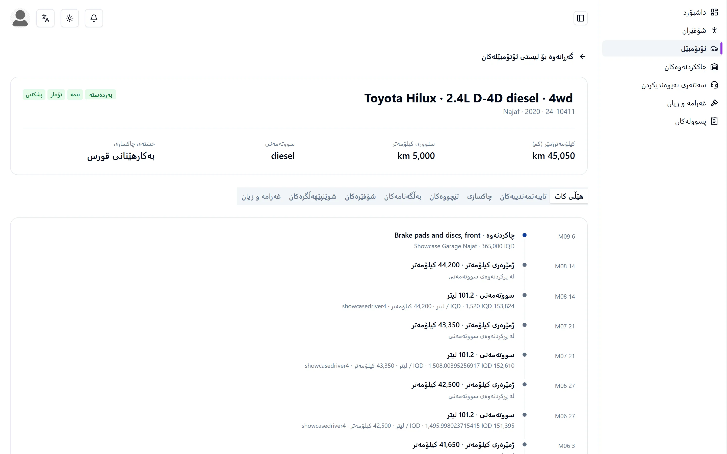Click the 'M06 3' date label

point(566,446)
